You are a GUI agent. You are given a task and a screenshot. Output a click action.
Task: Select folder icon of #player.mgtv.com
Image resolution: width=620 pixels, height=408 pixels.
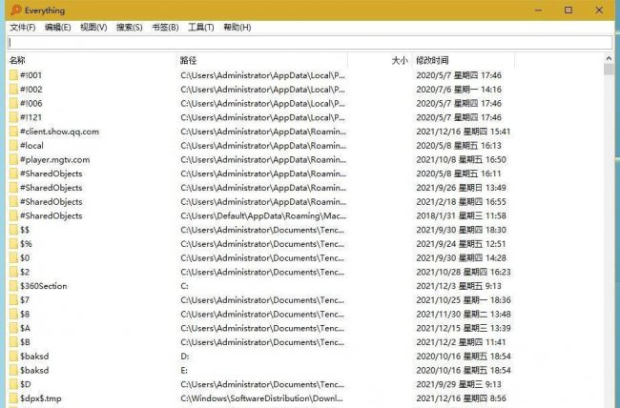tap(14, 160)
